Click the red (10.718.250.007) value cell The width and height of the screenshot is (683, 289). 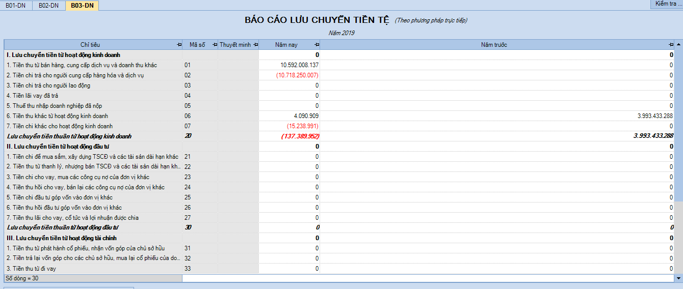click(289, 75)
